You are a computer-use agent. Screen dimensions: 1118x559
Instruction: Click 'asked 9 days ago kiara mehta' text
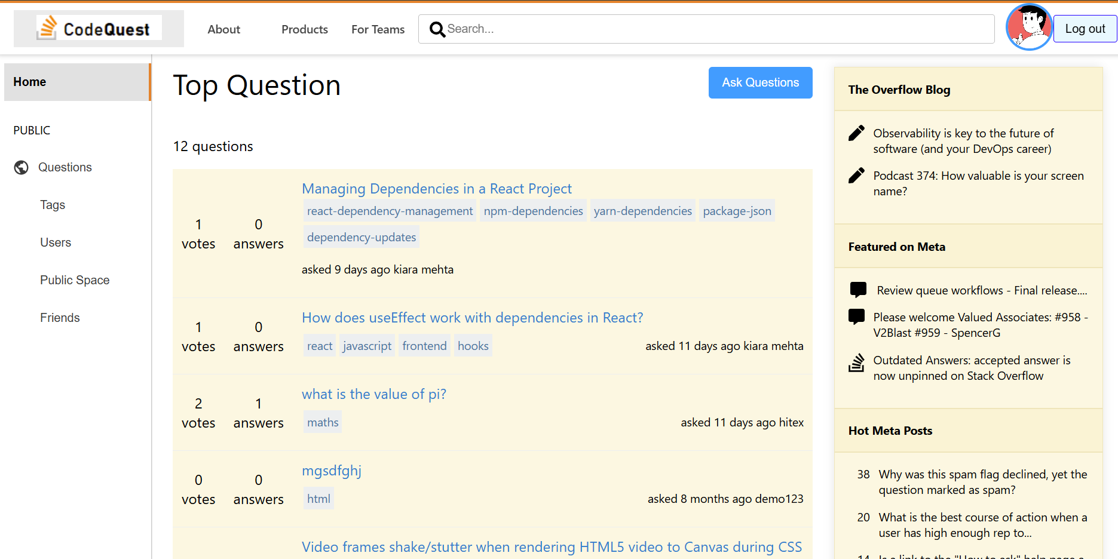378,269
